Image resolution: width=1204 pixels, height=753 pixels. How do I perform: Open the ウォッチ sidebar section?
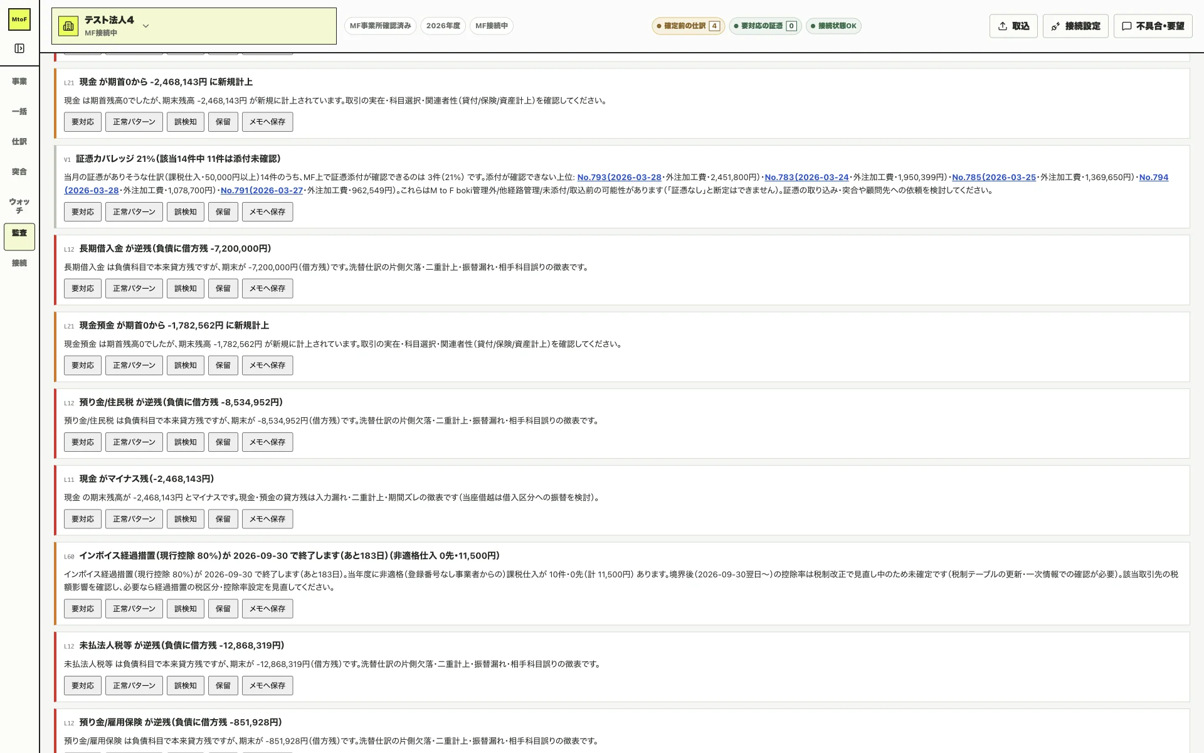pyautogui.click(x=19, y=206)
